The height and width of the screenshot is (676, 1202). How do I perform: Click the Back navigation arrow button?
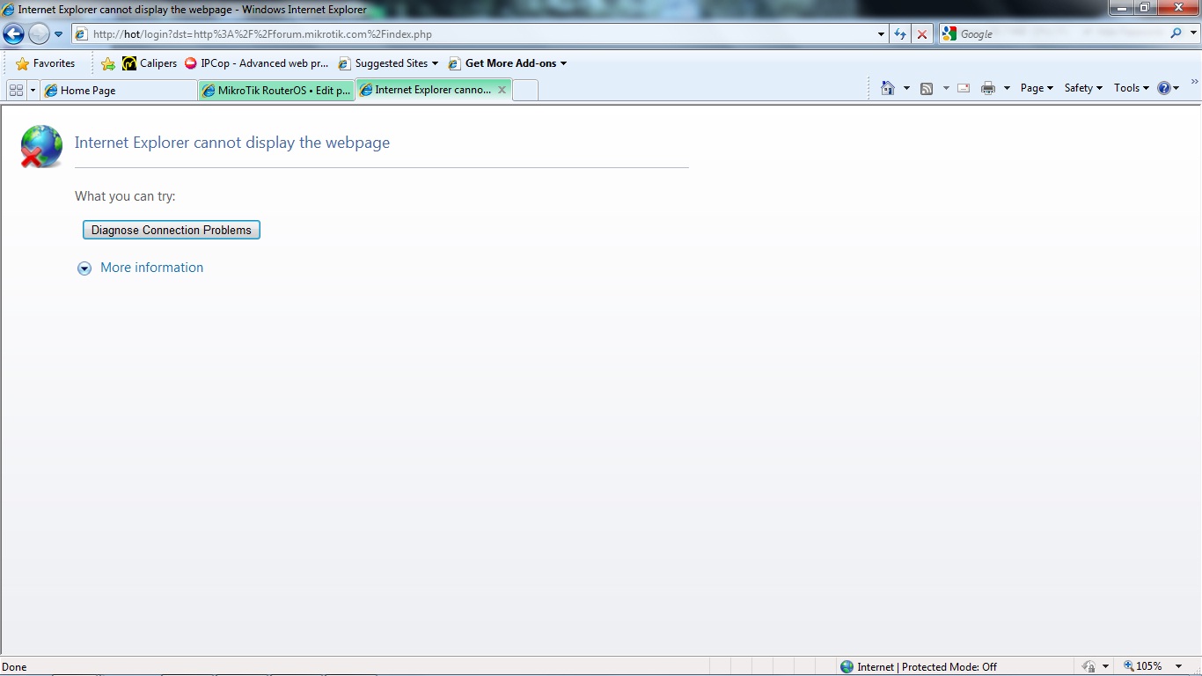14,34
